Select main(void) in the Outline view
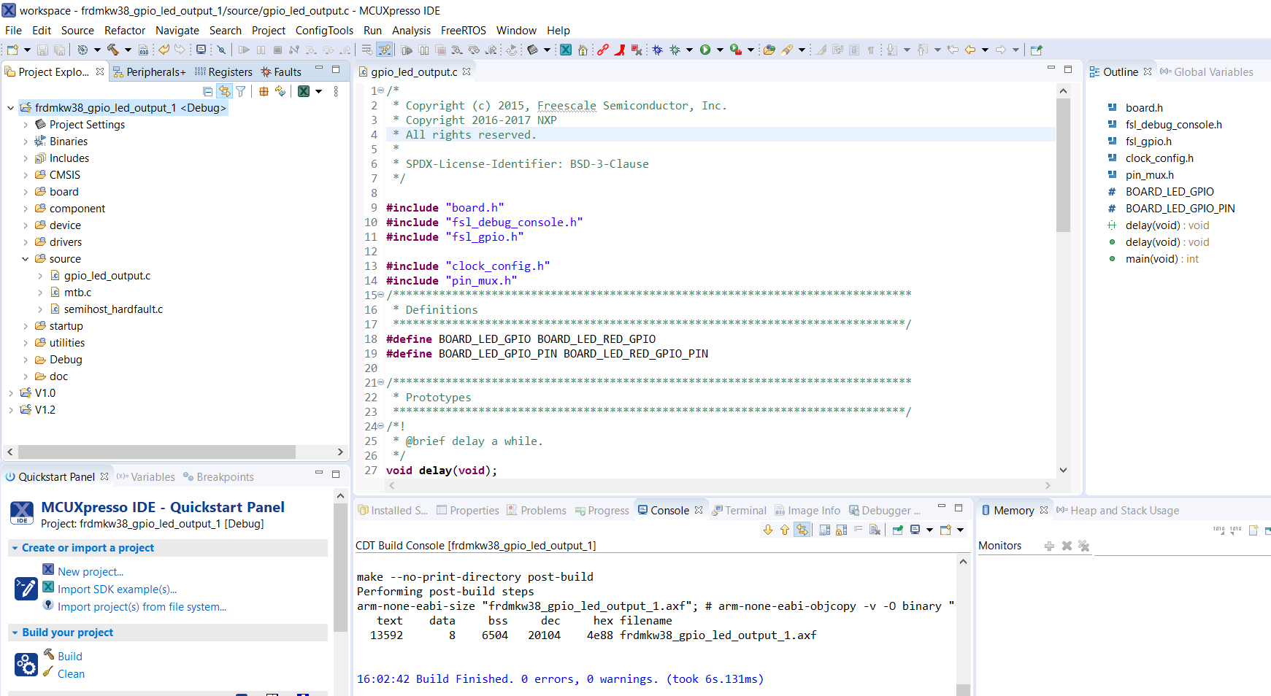Screen dimensions: 1271x696 pyautogui.click(x=1151, y=259)
